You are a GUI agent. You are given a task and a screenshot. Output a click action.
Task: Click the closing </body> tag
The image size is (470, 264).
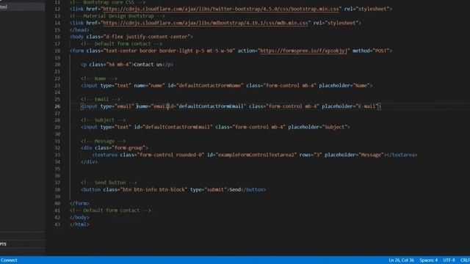coord(79,217)
